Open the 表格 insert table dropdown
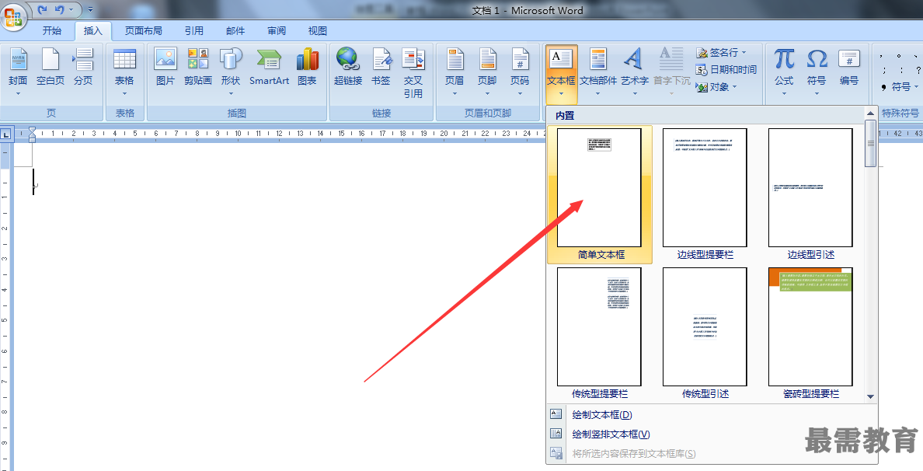The image size is (923, 471). coord(124,72)
